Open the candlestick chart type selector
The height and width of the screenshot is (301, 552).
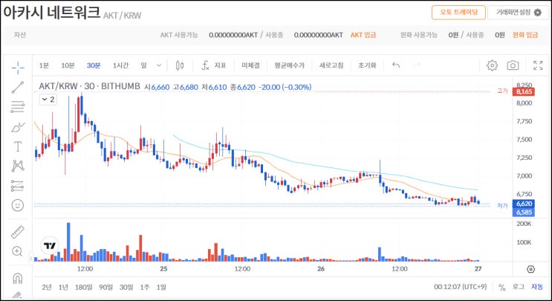click(180, 65)
